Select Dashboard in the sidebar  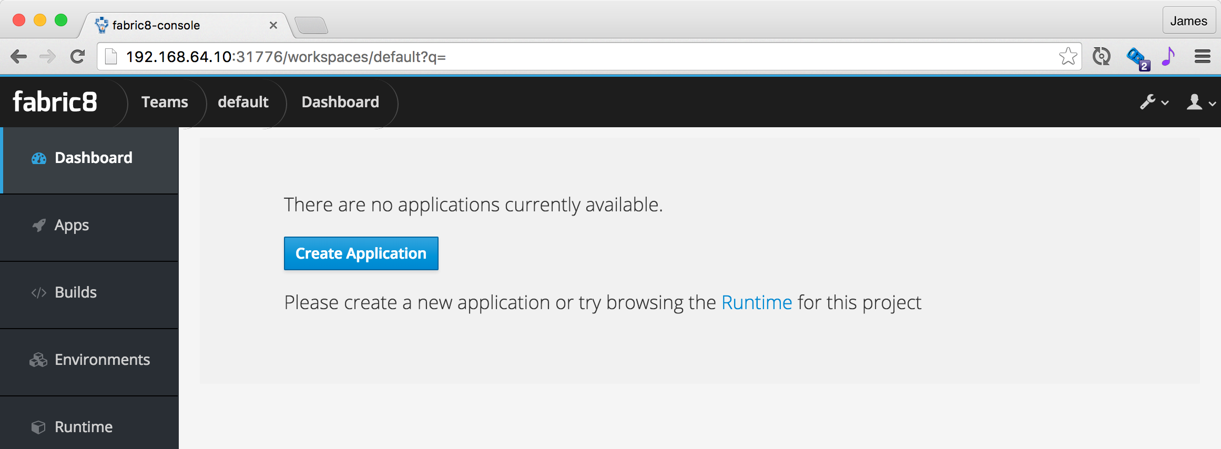click(89, 160)
